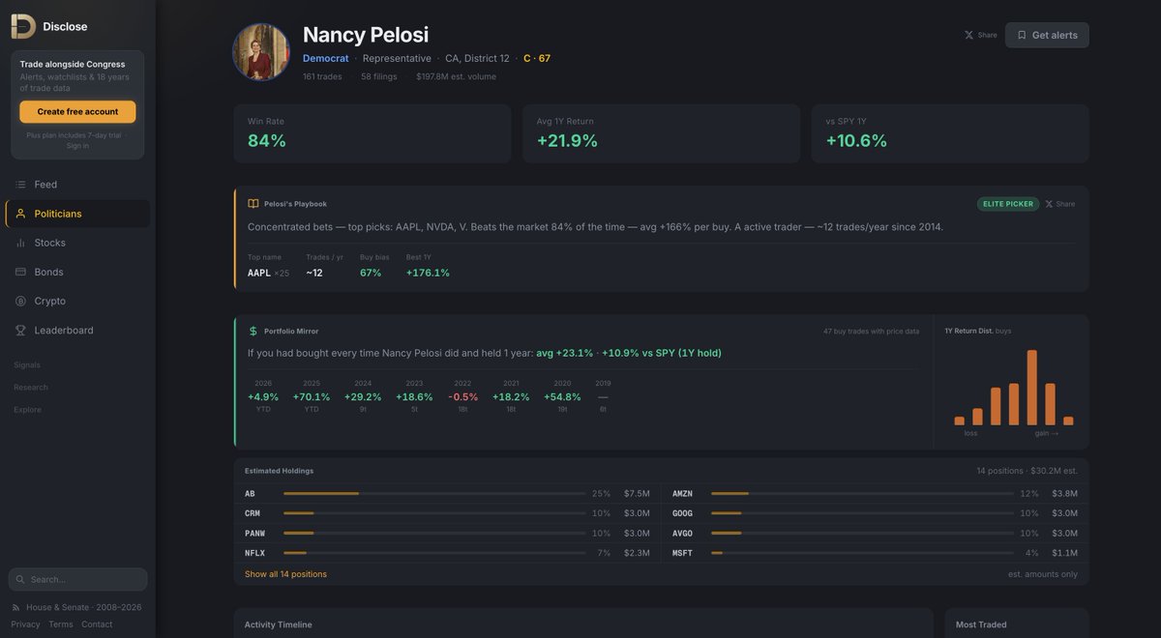
Task: Click the Disclose logo icon
Action: click(x=23, y=26)
